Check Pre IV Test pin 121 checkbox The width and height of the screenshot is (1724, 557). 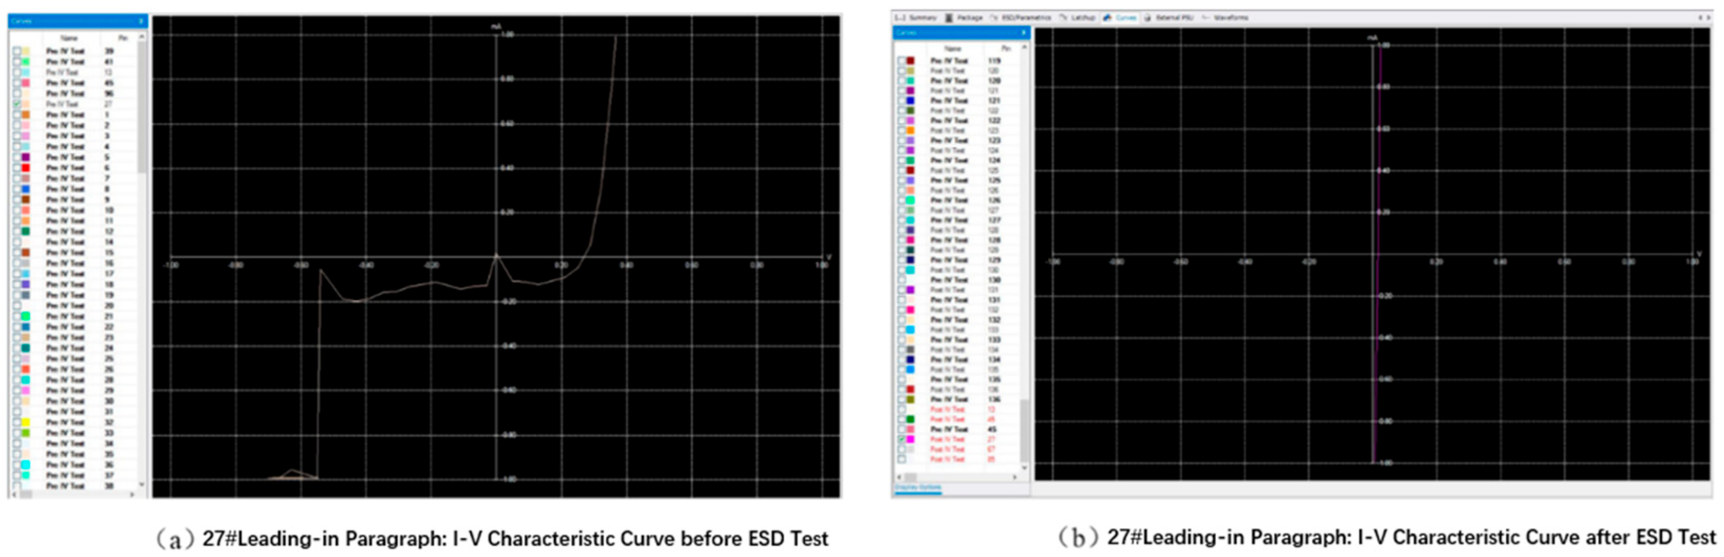[x=902, y=100]
